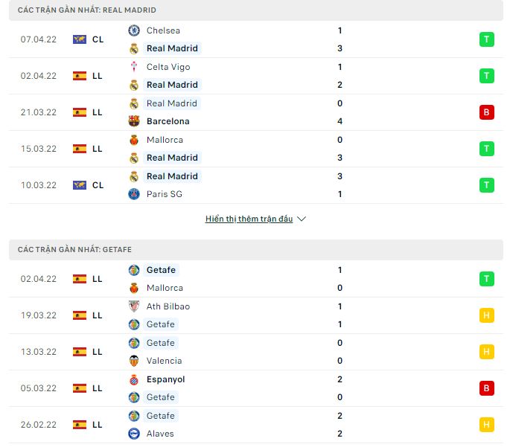Image resolution: width=510 pixels, height=447 pixels.
Task: Click the red B badge for Espanyol match
Action: 487,388
